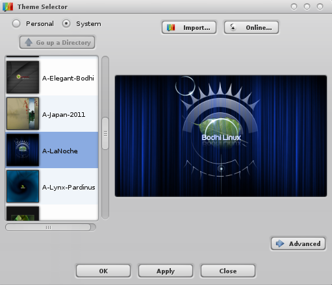Select the A-LaNoche theme label
The height and width of the screenshot is (285, 332).
click(60, 151)
